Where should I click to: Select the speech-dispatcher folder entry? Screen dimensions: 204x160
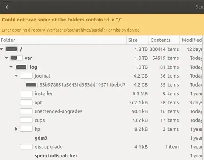point(56,156)
